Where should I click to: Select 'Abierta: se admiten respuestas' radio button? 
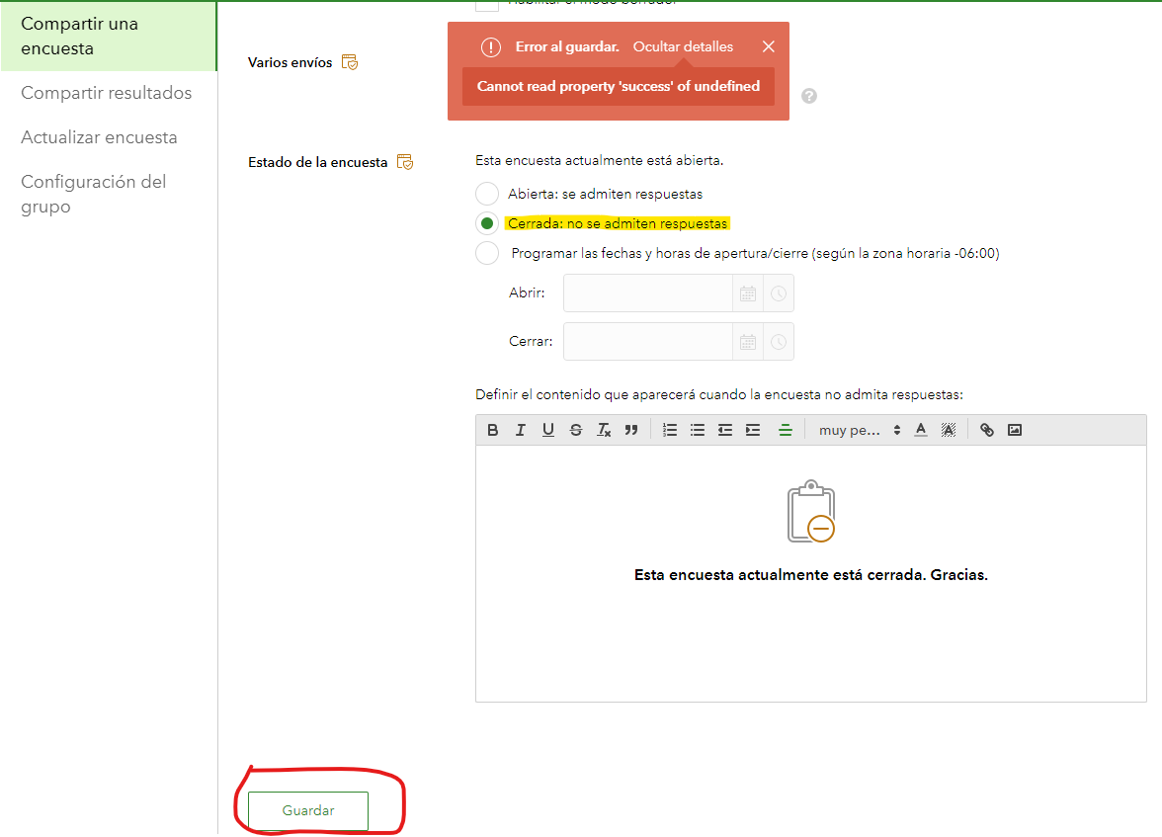[x=487, y=194]
